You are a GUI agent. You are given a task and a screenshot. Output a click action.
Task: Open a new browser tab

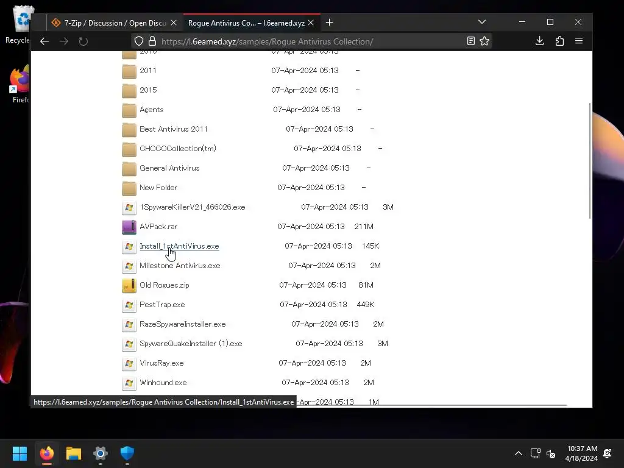coord(329,23)
